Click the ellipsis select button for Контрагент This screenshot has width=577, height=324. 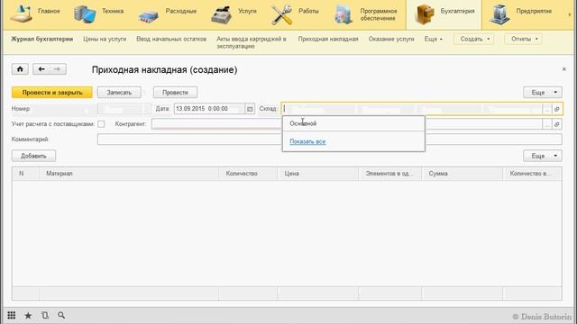[x=547, y=124]
